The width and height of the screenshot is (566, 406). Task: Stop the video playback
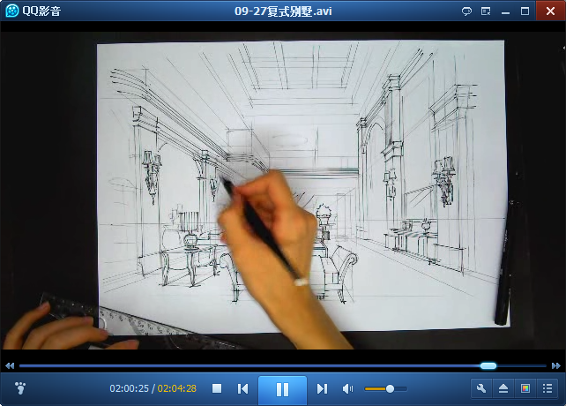click(x=217, y=388)
